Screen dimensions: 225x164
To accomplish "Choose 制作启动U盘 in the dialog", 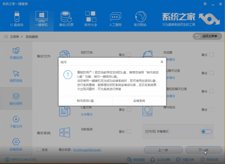I will pos(85,100).
